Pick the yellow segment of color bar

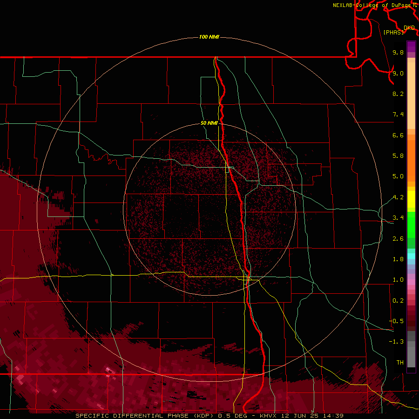pyautogui.click(x=411, y=199)
